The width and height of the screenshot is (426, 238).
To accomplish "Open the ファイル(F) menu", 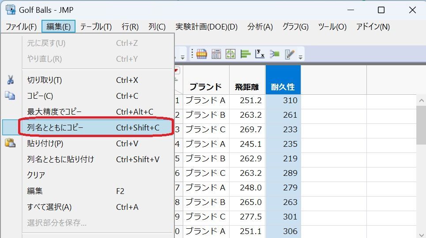I will [21, 26].
